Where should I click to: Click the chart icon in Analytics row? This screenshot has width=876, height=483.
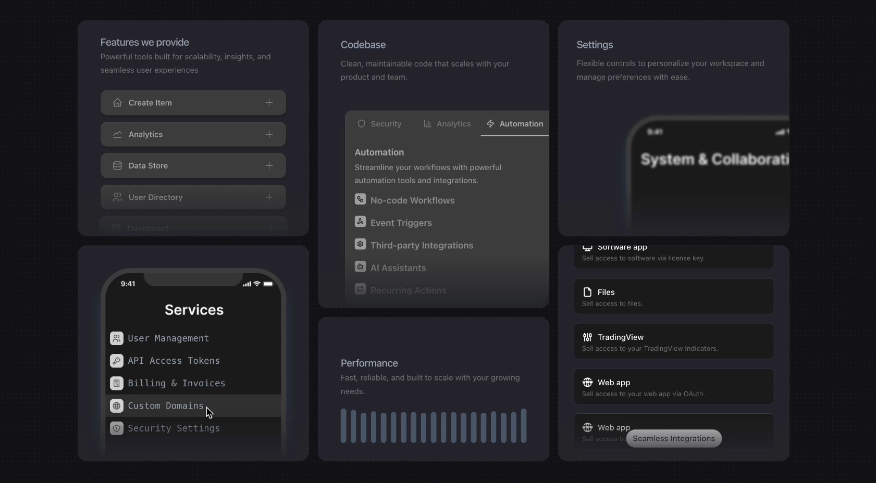pyautogui.click(x=117, y=134)
